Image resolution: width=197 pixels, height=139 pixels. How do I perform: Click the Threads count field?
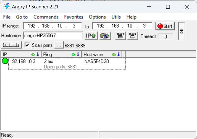pos(165,37)
